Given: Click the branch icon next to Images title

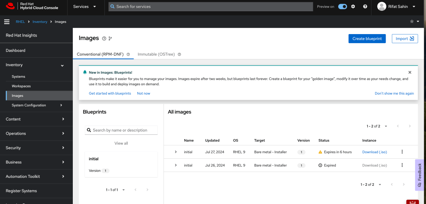Looking at the screenshot, I should 110,39.
